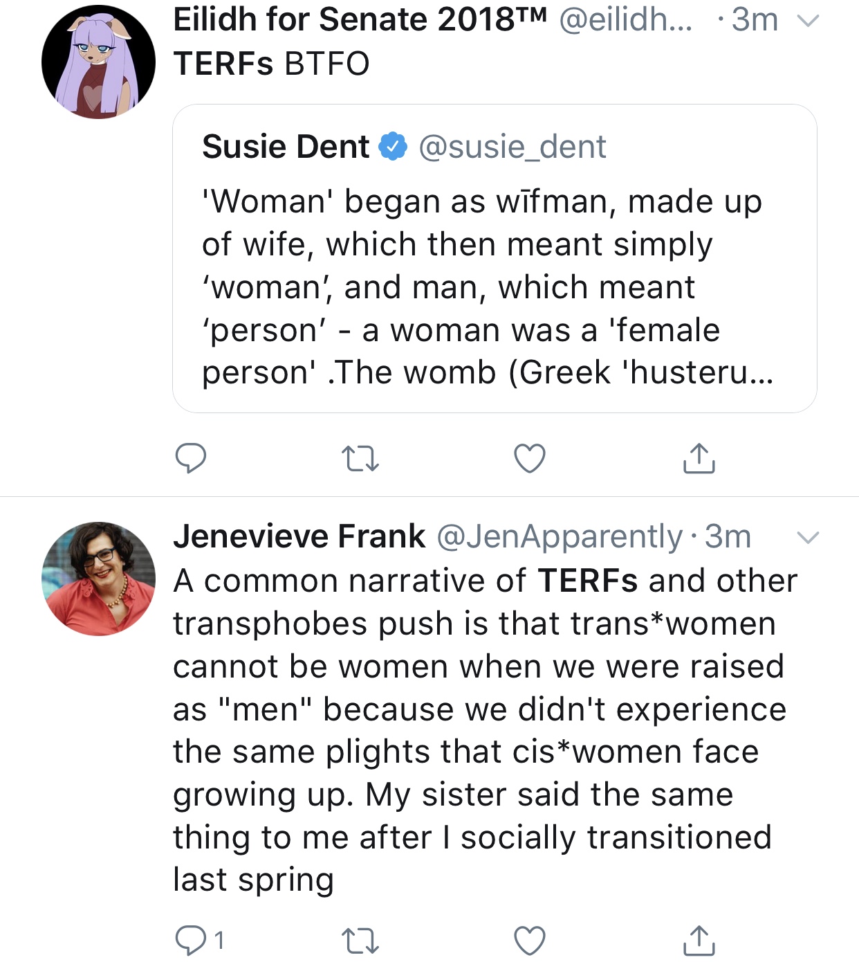Open dropdown arrow on Eilidh's tweet

coord(808,21)
